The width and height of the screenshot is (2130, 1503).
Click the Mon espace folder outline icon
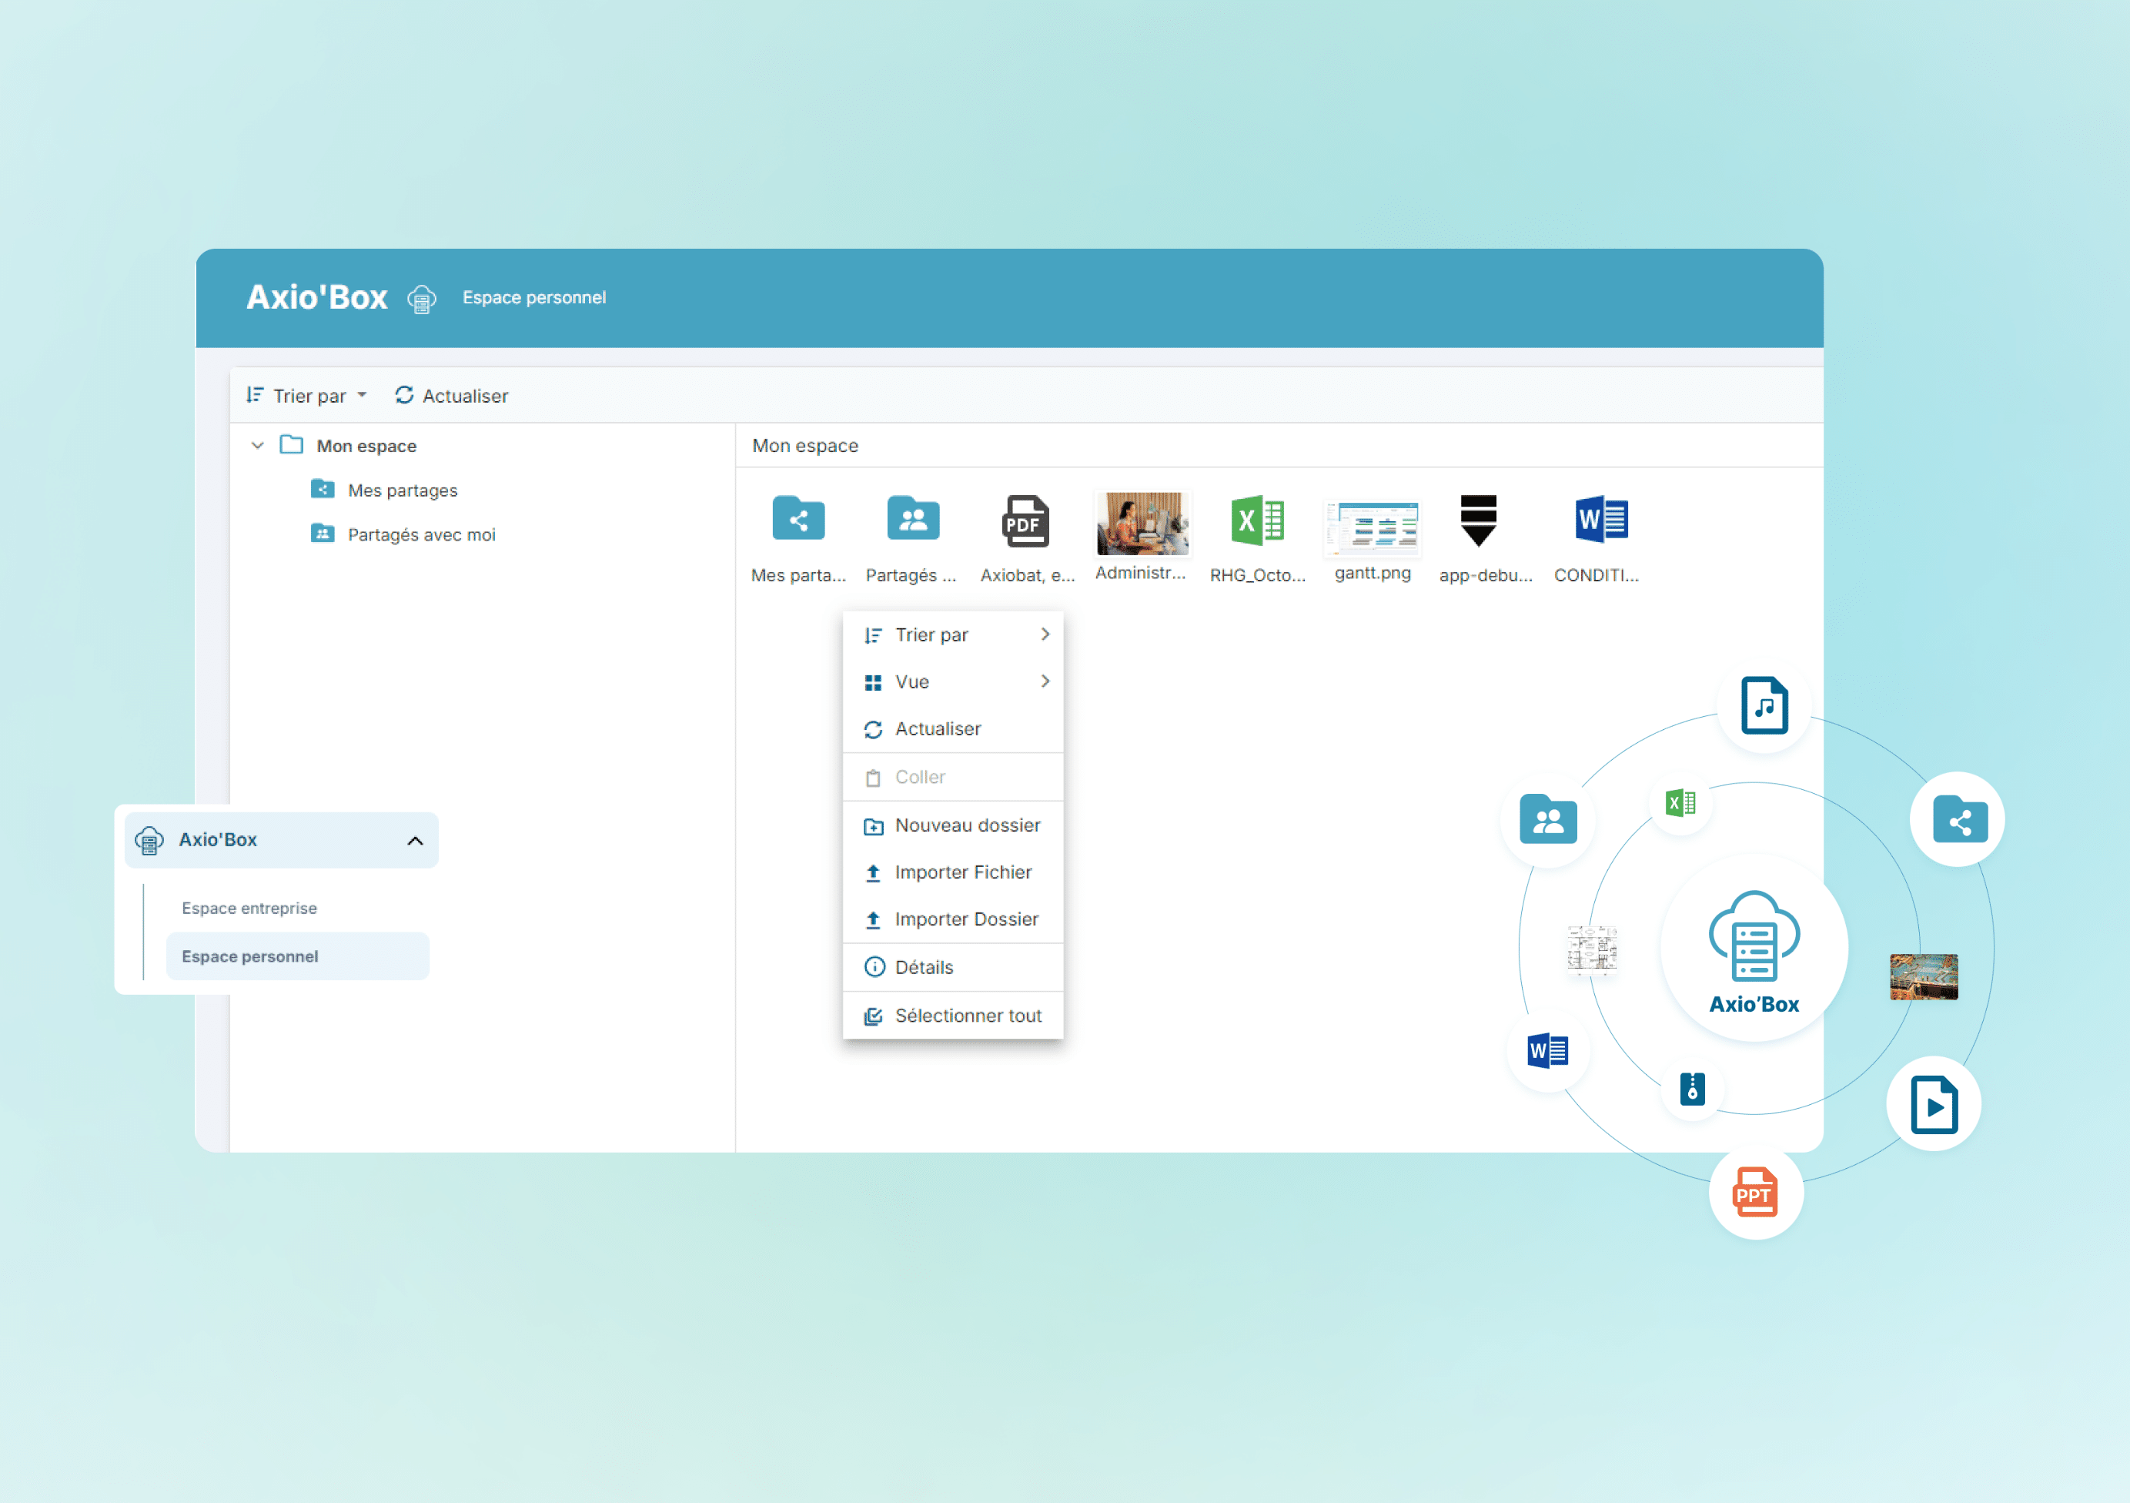click(291, 445)
